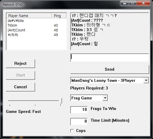Focus the chat message input field
Screen dimensions: 153x139
[110, 57]
